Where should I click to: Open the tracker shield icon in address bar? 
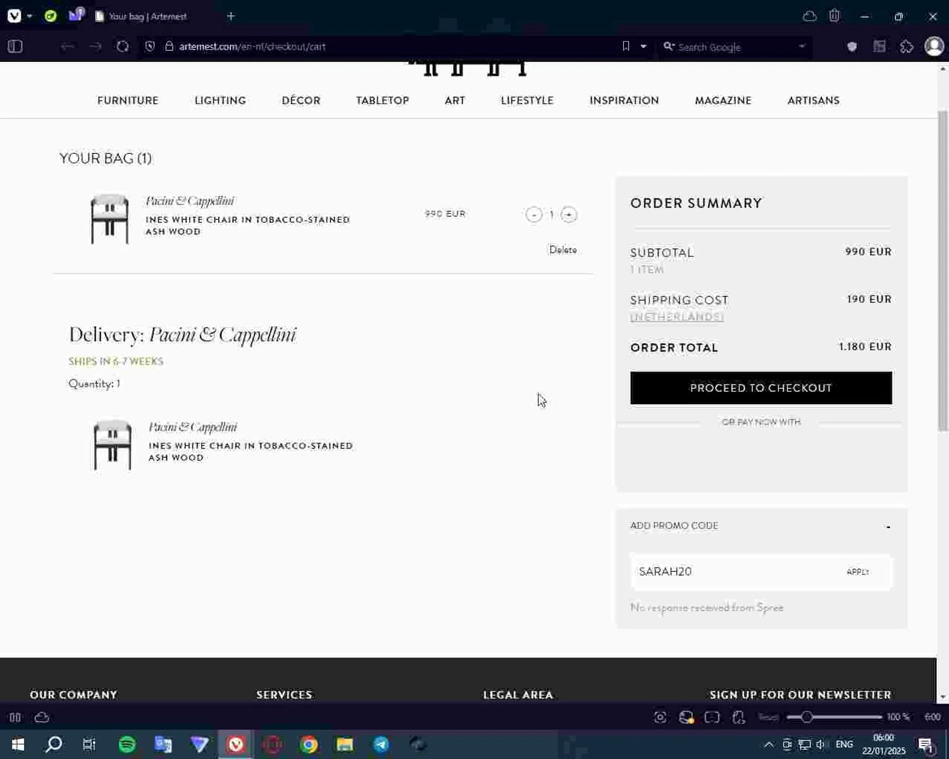coord(150,46)
